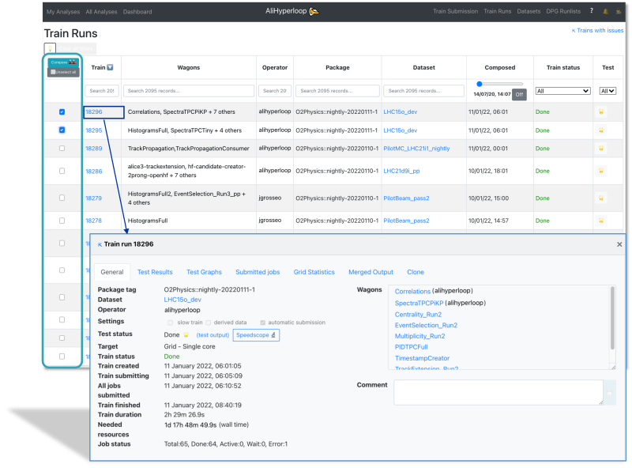
Task: Switch to the Test Results tab
Action: coord(155,272)
